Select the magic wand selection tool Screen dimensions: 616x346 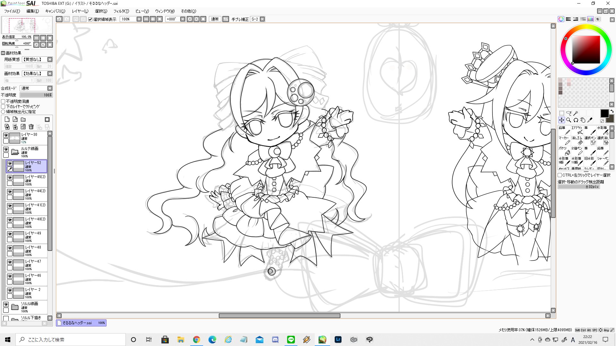tap(576, 113)
